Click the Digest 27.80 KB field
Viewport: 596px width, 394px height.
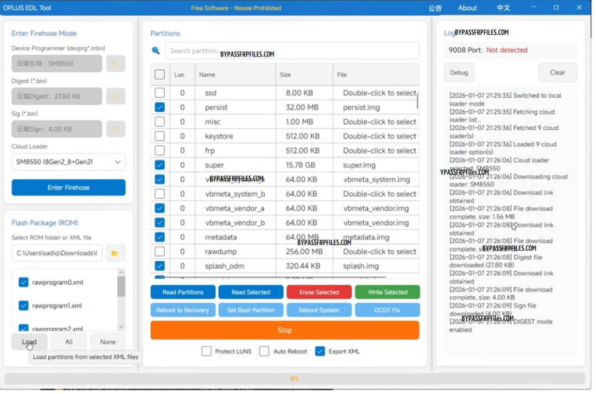pyautogui.click(x=57, y=96)
